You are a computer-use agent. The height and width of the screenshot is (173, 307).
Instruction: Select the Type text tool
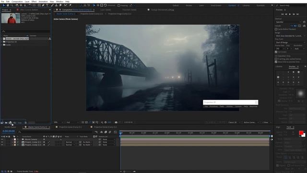pyautogui.click(x=47, y=5)
